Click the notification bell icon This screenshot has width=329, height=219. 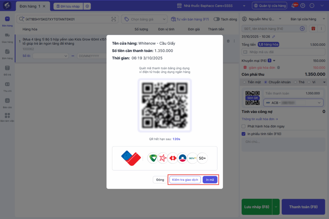(294, 6)
